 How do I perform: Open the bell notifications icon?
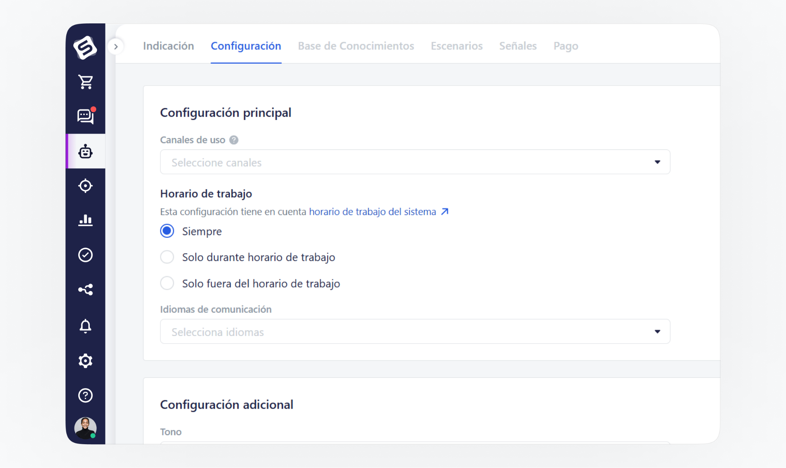point(85,326)
